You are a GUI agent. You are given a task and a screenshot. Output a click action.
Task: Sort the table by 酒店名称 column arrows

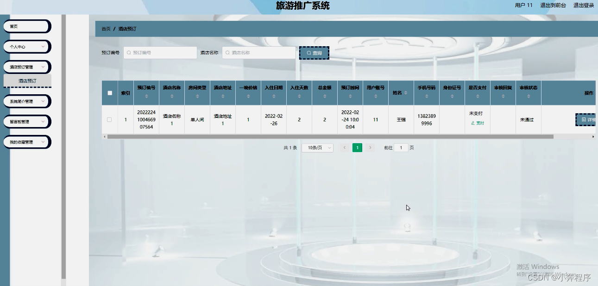[x=172, y=96]
